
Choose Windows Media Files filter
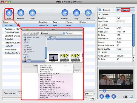[54, 94]
